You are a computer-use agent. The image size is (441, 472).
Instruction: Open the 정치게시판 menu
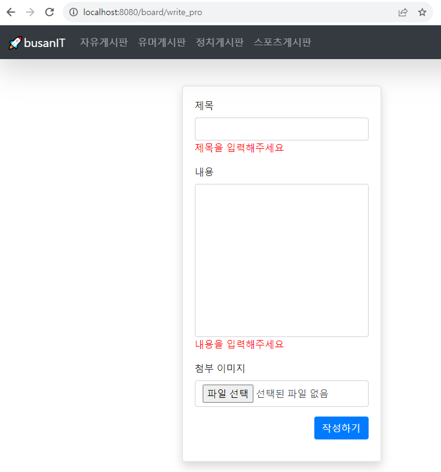(220, 42)
